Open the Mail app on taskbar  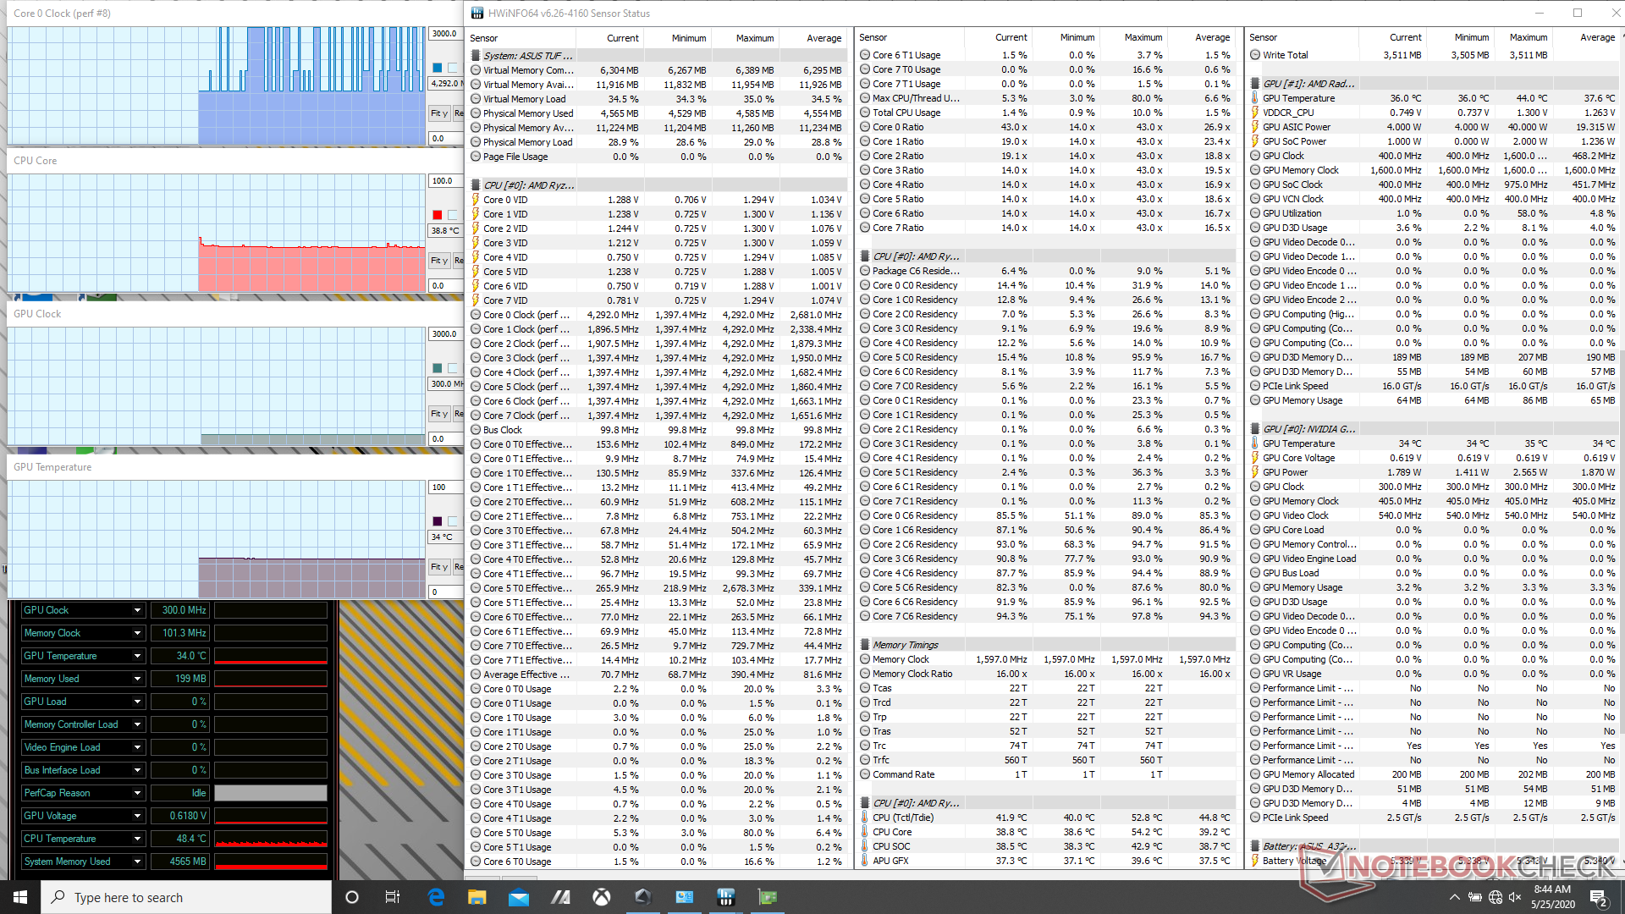tap(519, 897)
